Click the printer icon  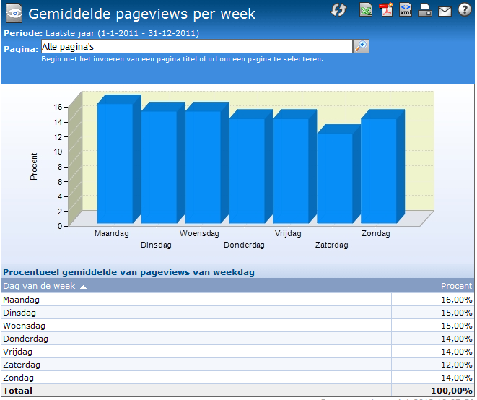pos(425,9)
